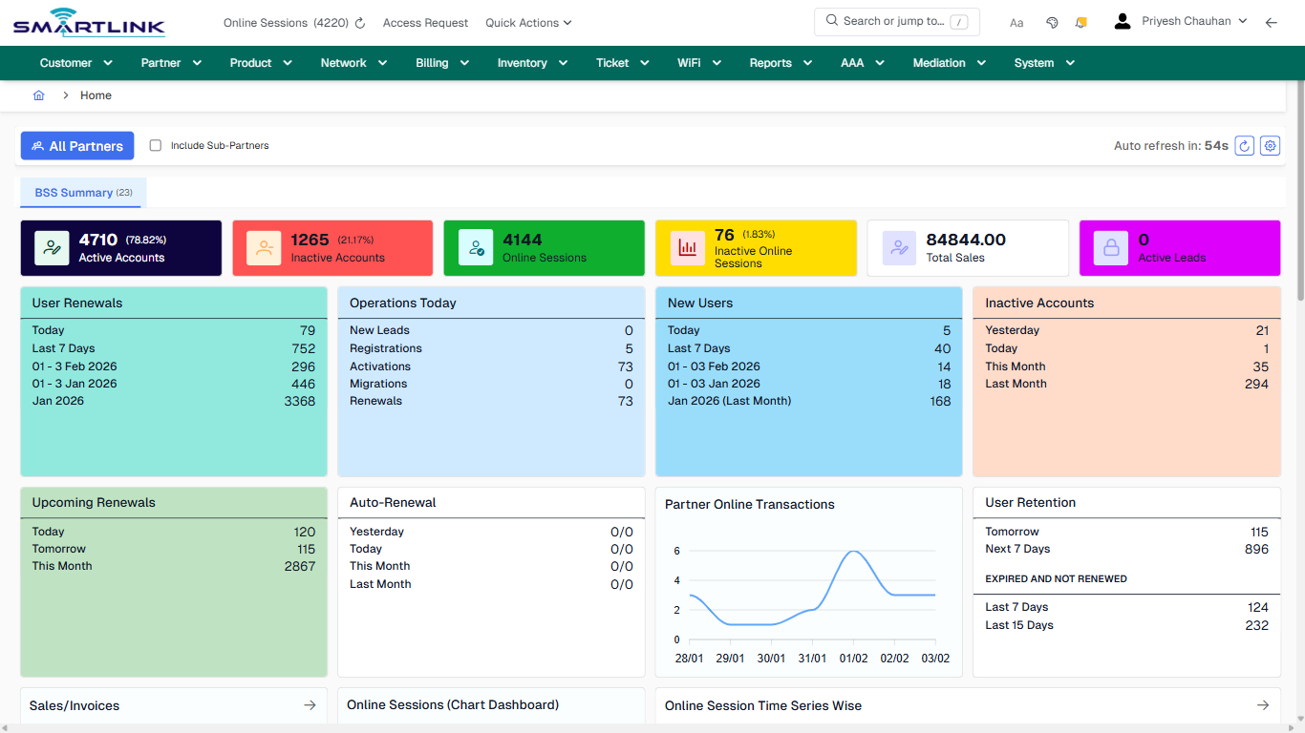Click the home icon in breadcrumb
The width and height of the screenshot is (1305, 733).
click(39, 95)
